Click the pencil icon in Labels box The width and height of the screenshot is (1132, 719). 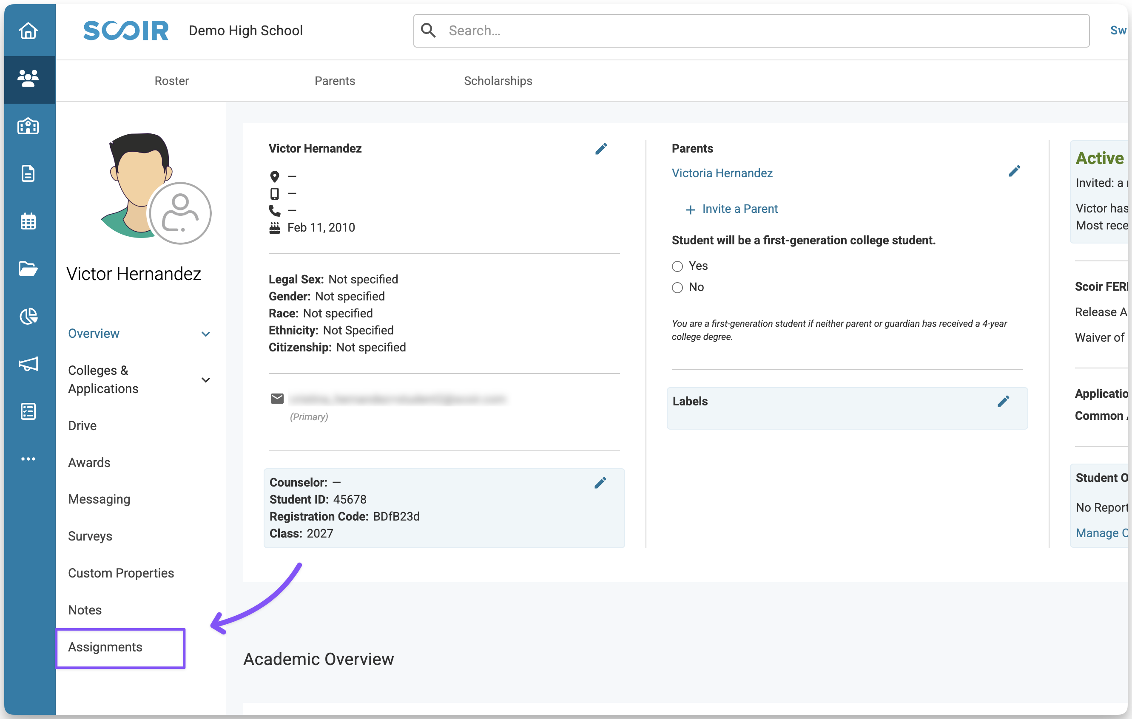(1003, 401)
